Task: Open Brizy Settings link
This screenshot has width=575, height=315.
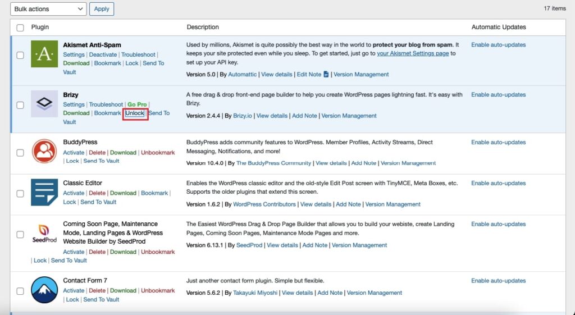Action: 74,104
